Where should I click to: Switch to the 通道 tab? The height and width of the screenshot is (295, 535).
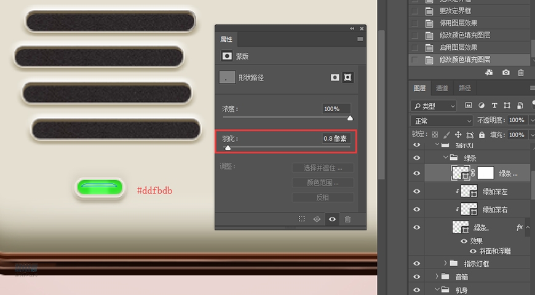pyautogui.click(x=442, y=88)
